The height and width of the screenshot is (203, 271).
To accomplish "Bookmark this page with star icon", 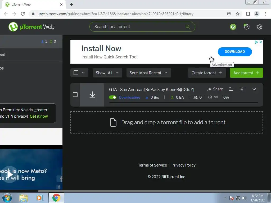I will [238, 14].
